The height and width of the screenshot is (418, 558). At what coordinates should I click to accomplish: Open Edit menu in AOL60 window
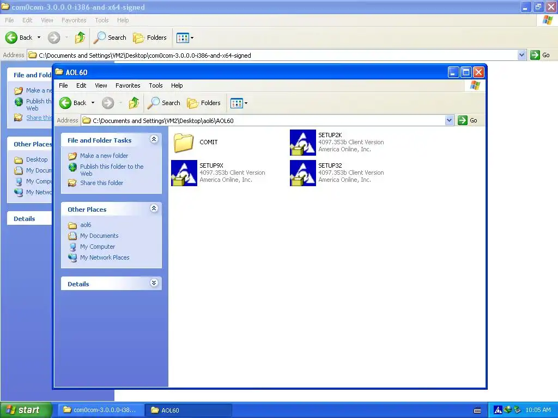point(81,85)
